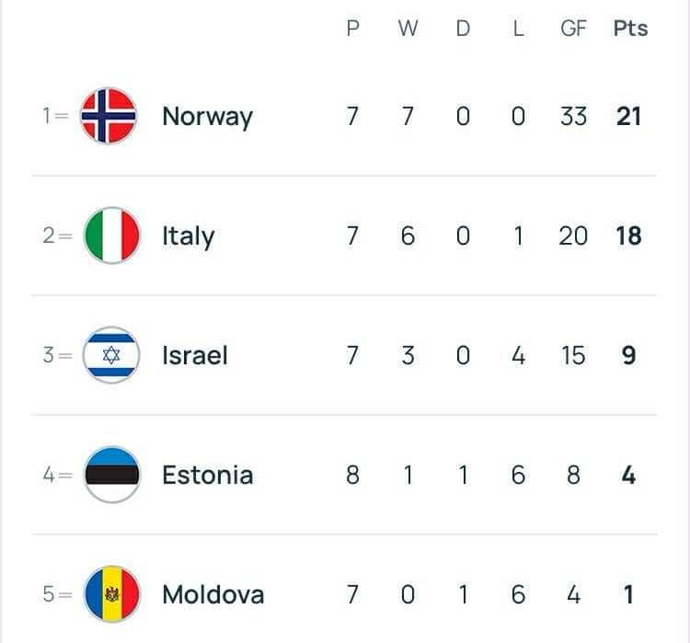
Task: Click the Italy flag icon
Action: tap(111, 235)
